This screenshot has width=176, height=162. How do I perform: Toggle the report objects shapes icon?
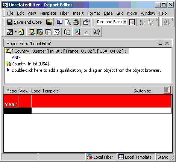click(32, 32)
